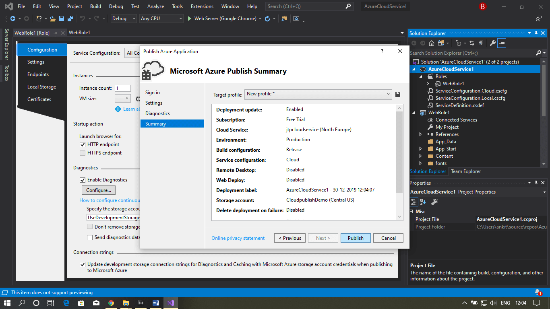Select ServiceConfiguration.Cloud.cscfg file
This screenshot has width=550, height=309.
pyautogui.click(x=471, y=91)
